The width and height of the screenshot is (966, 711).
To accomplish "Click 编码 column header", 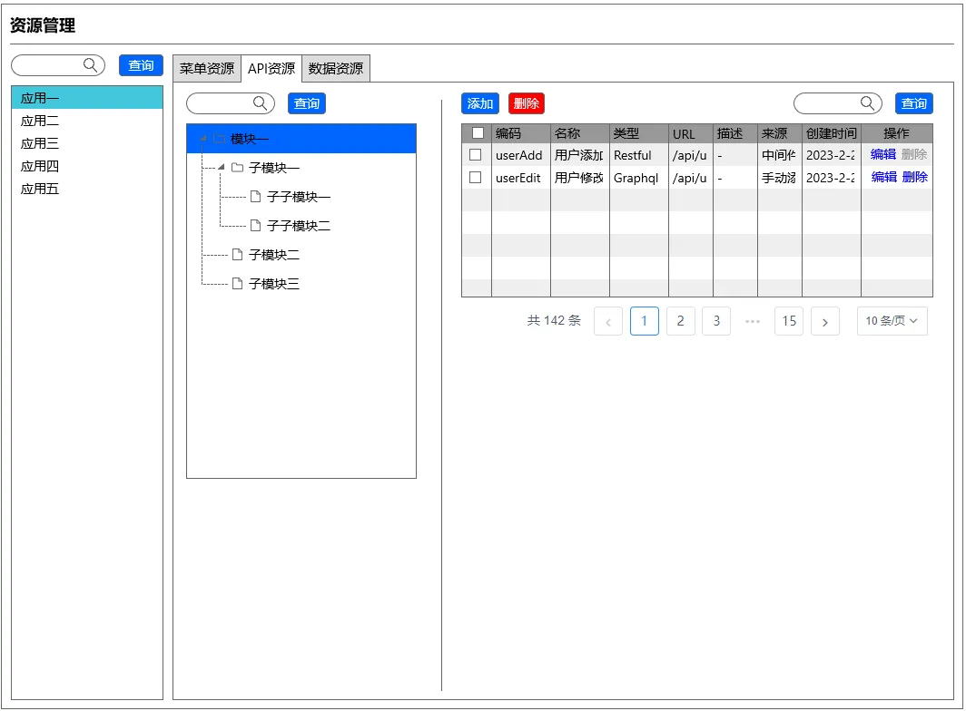I will (521, 133).
